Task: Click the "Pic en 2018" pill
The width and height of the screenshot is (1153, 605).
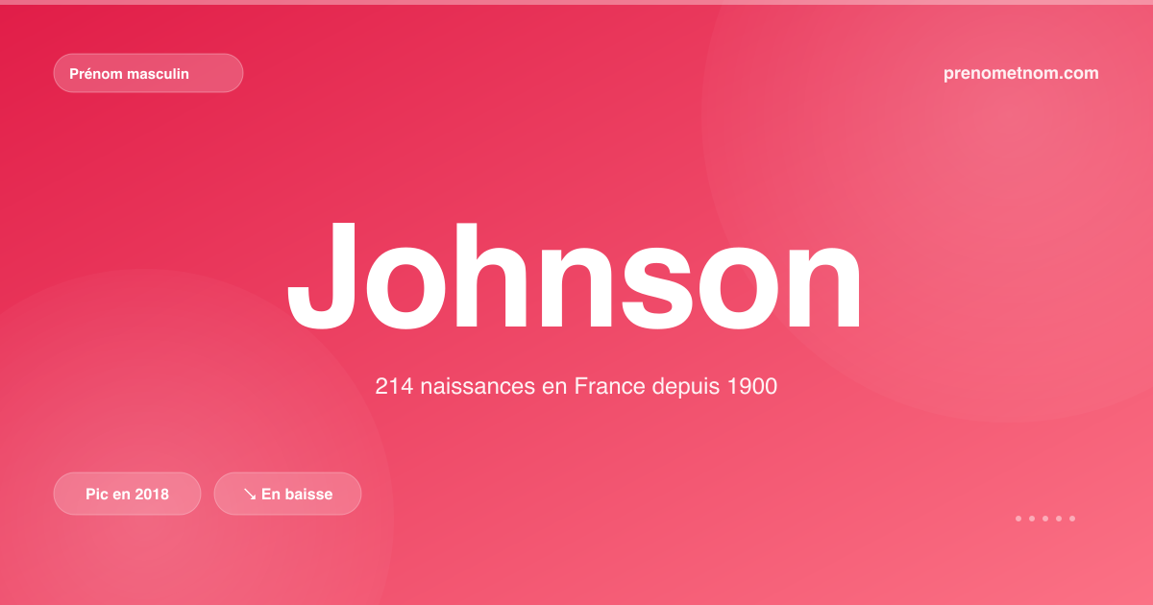Action: [127, 494]
